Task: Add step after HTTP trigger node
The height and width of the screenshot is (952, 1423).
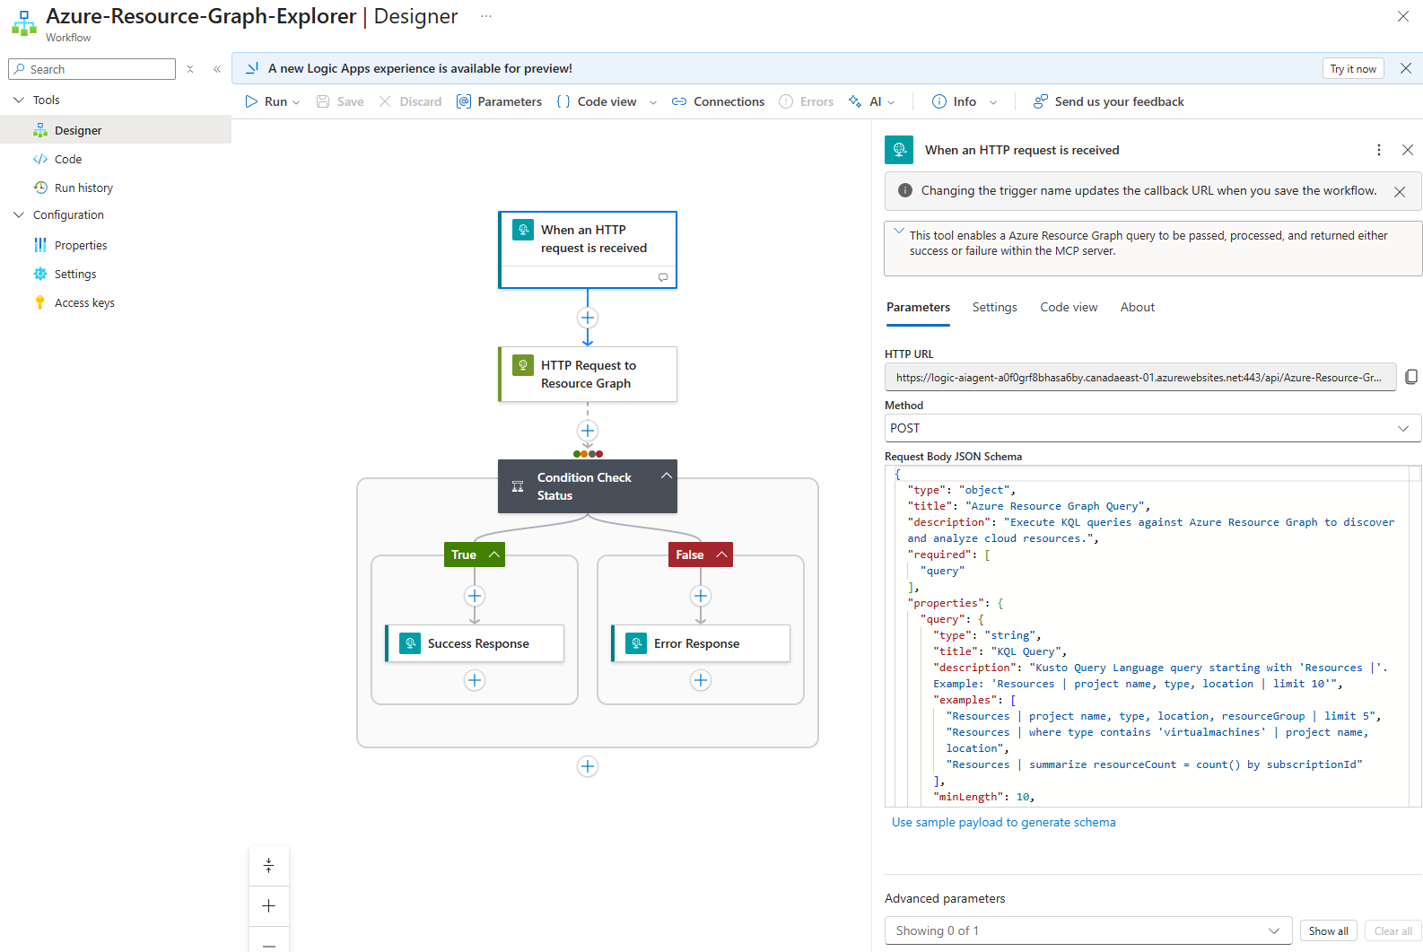Action: pyautogui.click(x=588, y=318)
